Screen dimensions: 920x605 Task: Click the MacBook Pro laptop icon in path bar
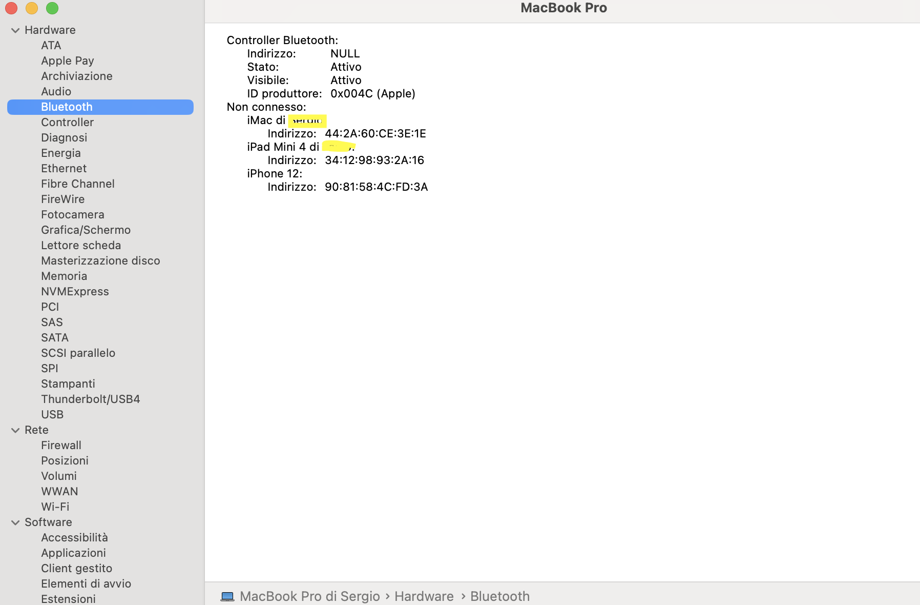pyautogui.click(x=227, y=596)
